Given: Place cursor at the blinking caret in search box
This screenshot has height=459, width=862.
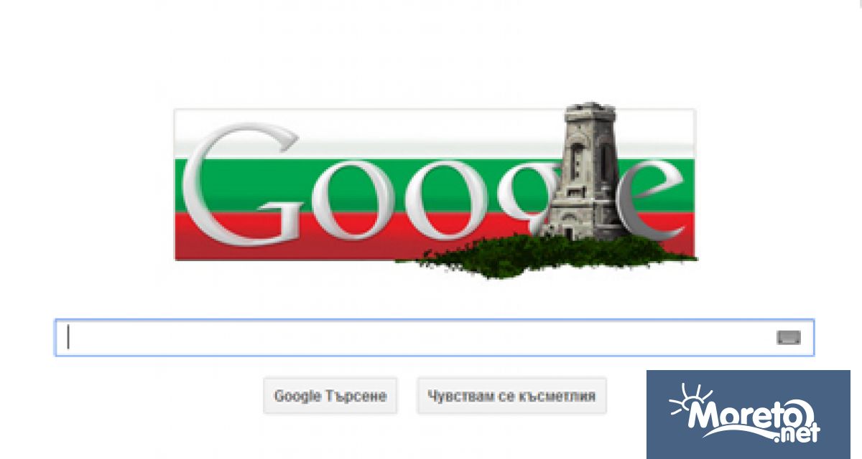Looking at the screenshot, I should point(68,337).
